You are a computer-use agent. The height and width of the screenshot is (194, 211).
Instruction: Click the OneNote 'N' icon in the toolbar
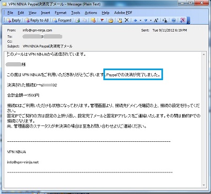183,20
